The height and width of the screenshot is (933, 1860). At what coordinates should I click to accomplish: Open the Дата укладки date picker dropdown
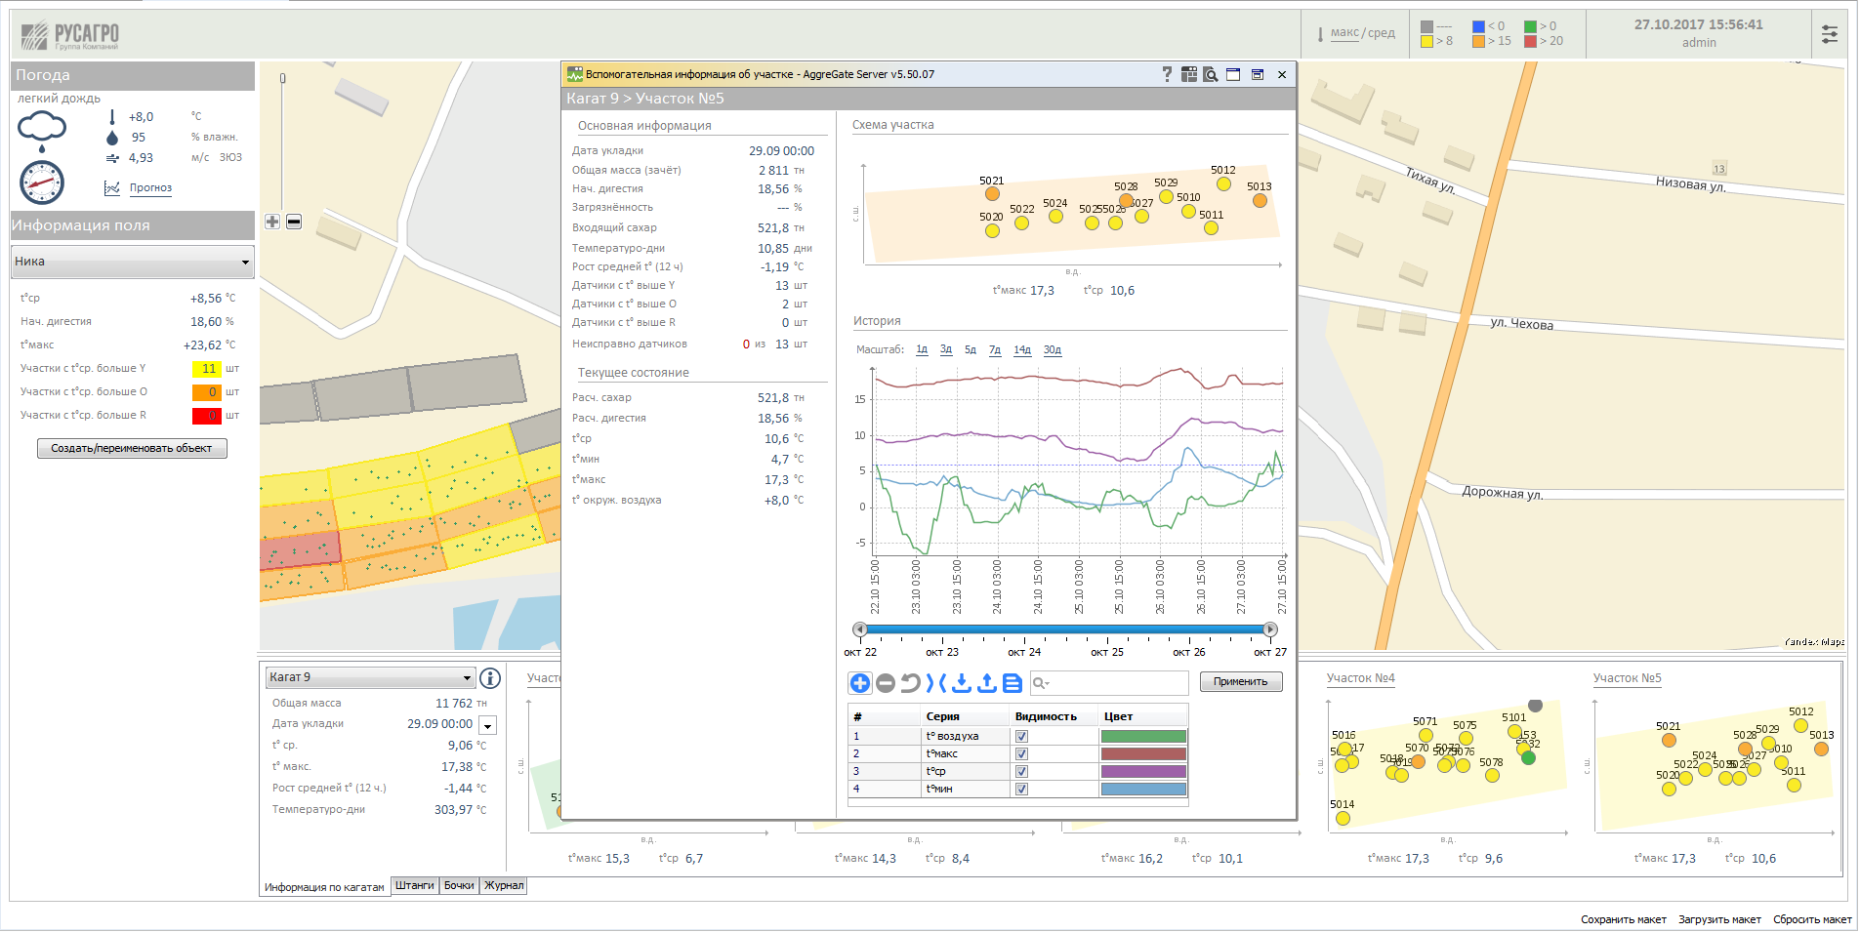[x=488, y=725]
